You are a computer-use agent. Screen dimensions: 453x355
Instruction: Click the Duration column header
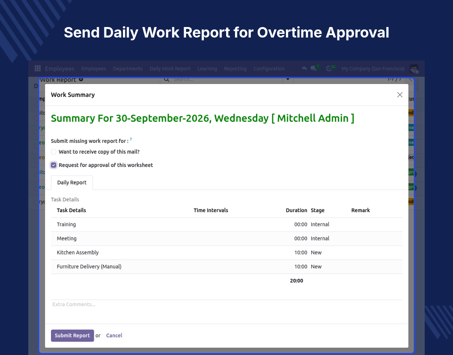coord(296,210)
